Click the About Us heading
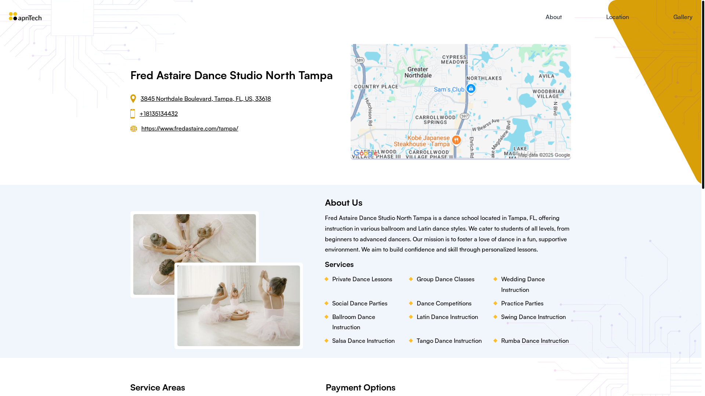The image size is (705, 396). (343, 203)
